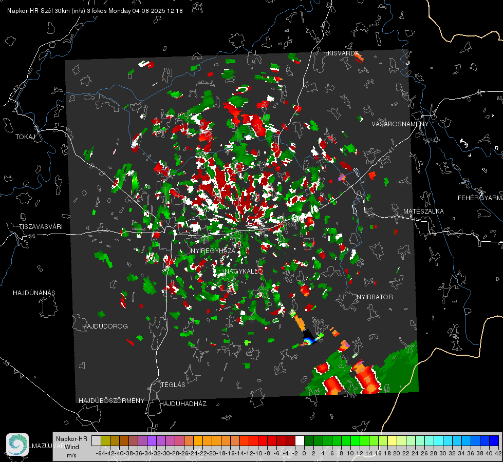
Task: Click road number 36 near Tiszavasvári
Action: pos(32,236)
